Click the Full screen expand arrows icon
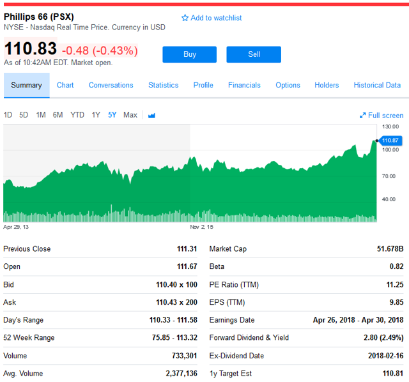The image size is (409, 382). tap(362, 115)
